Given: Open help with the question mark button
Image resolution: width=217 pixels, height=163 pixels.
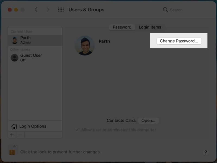Looking at the screenshot, I should (x=206, y=152).
